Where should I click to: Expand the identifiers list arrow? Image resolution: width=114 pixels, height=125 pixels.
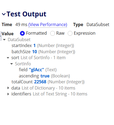[x=8, y=94]
